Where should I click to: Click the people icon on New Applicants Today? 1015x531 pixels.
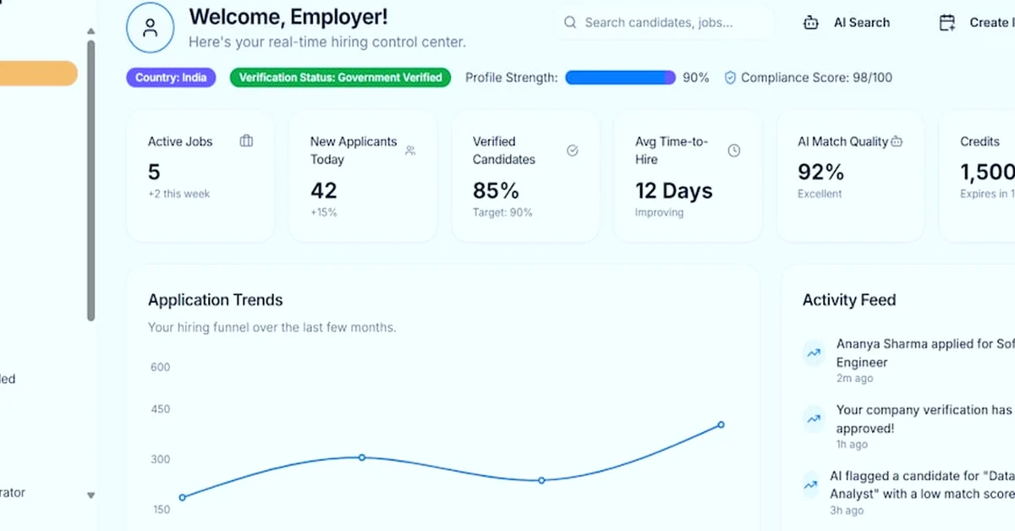pos(410,151)
